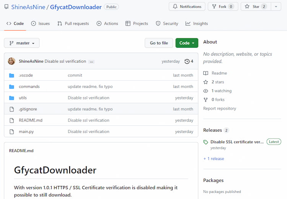Image resolution: width=287 pixels, height=199 pixels.
Task: Open the commands folder
Action: coord(29,87)
